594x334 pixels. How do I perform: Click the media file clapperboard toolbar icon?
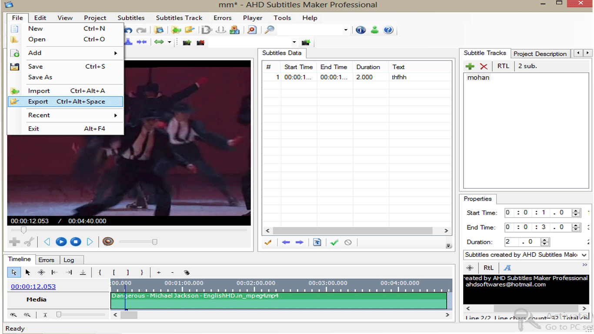(159, 30)
